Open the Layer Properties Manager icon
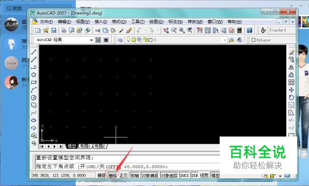The image size is (309, 186). 120,40
